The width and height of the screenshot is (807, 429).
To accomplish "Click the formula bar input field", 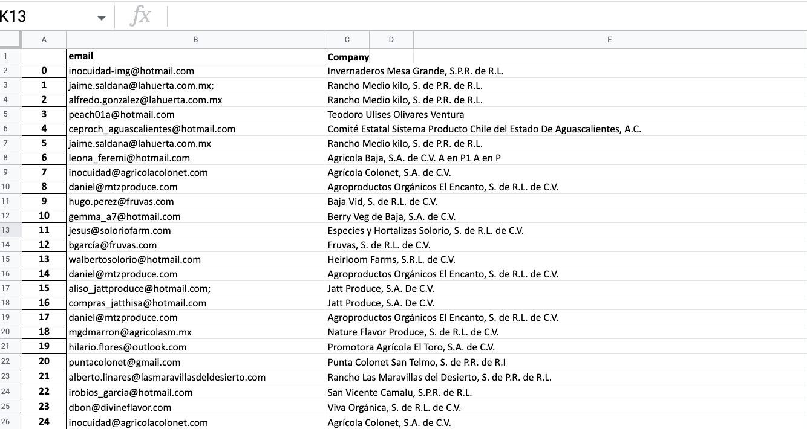I will pyautogui.click(x=487, y=16).
